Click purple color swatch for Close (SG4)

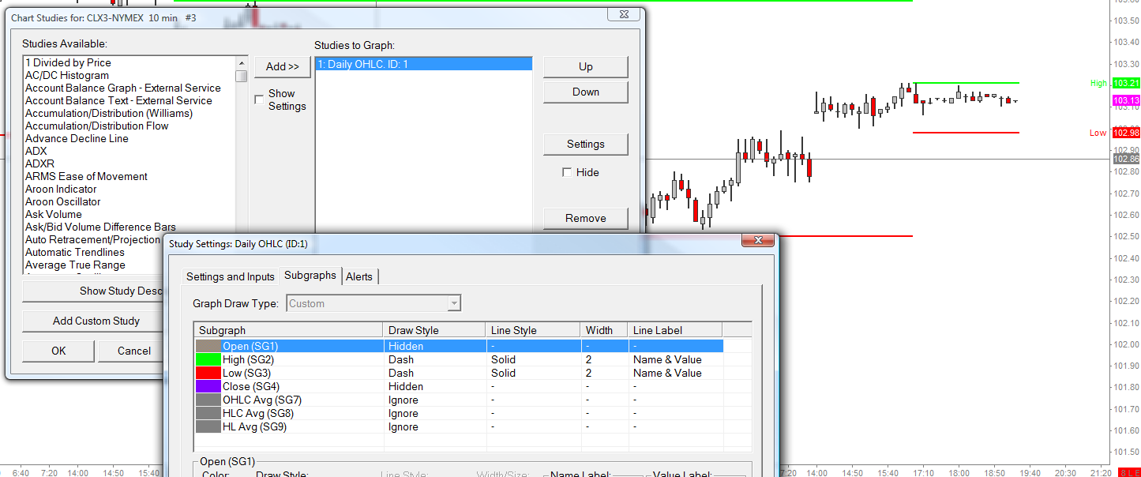pos(208,386)
